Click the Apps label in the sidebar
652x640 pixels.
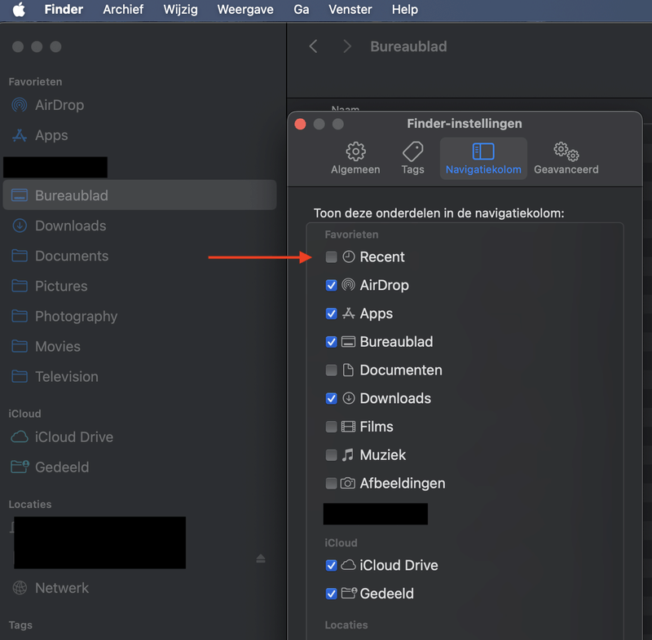tap(51, 135)
